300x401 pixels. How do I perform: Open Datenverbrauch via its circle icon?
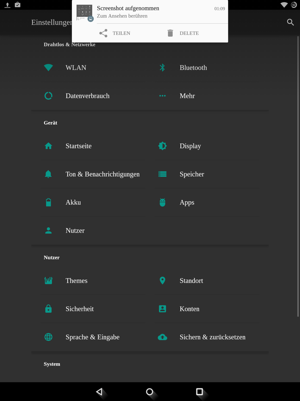click(x=48, y=96)
